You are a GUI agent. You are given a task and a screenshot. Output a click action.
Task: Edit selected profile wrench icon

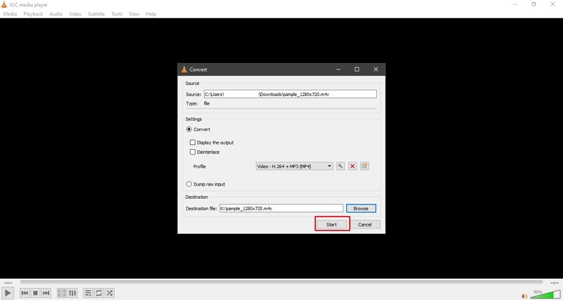340,166
